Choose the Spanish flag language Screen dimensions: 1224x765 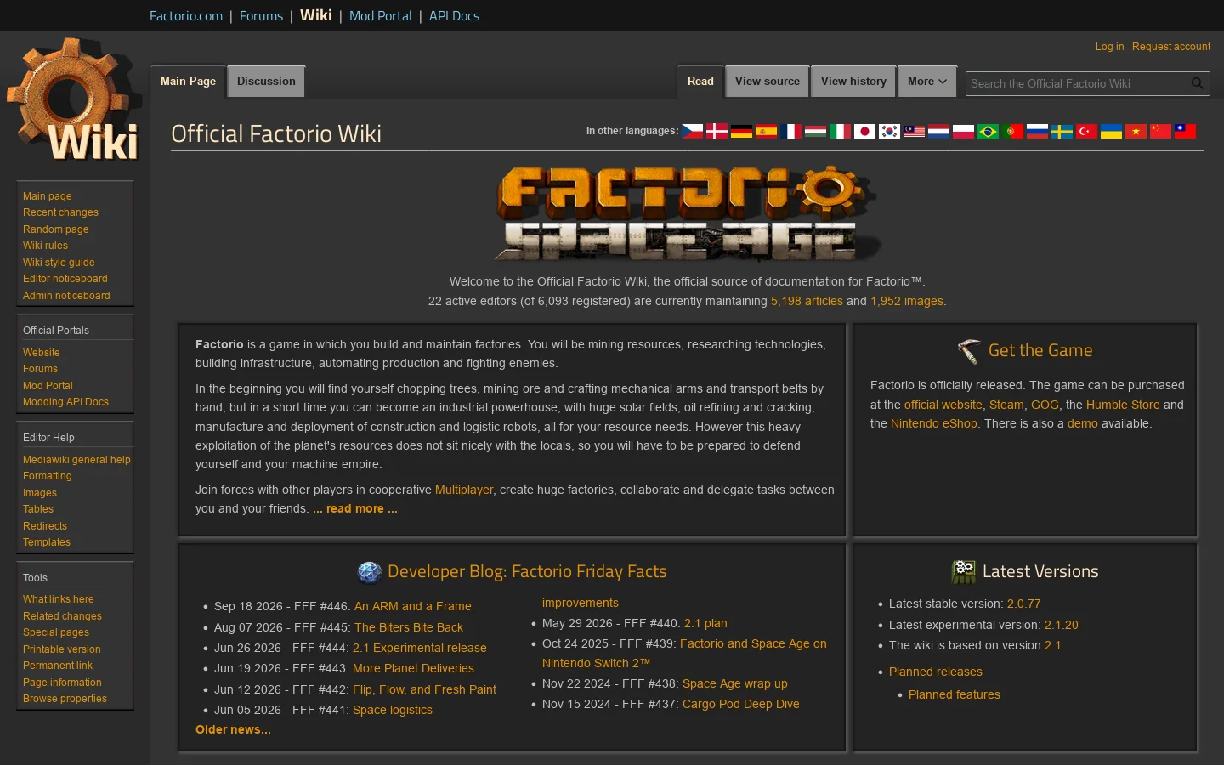pos(767,131)
